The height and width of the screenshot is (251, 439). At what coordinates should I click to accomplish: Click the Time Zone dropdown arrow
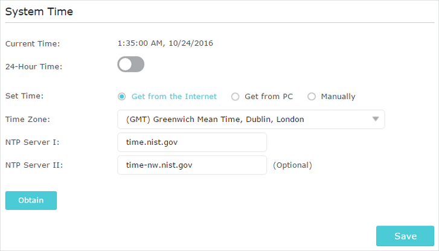coord(376,119)
